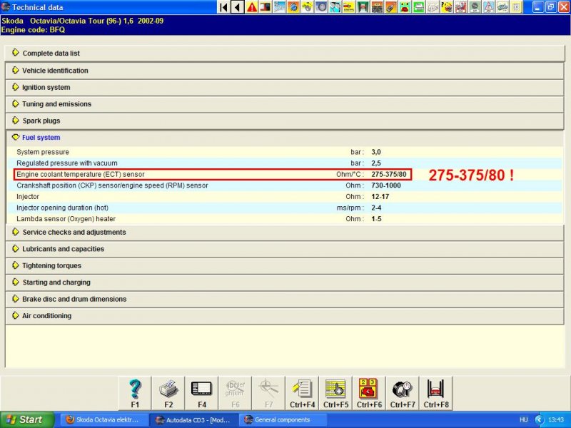The image size is (571, 428).
Task: Select the Engine coolant temperature (ECT) sensor row
Action: [x=285, y=174]
